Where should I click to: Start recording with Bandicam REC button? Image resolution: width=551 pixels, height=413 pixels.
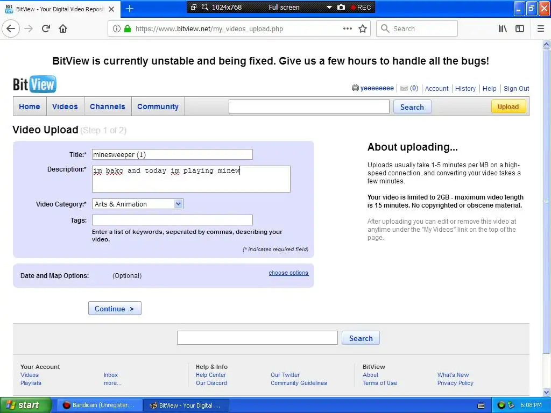(x=361, y=8)
